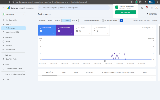The image size is (160, 100).
Task: Collapse the Expérience section
Action: 8,55
